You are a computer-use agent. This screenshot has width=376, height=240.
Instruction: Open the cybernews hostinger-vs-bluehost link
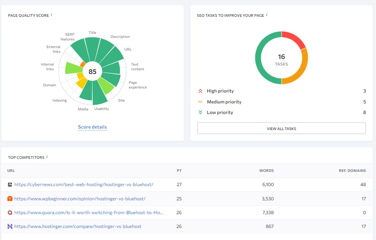84,185
